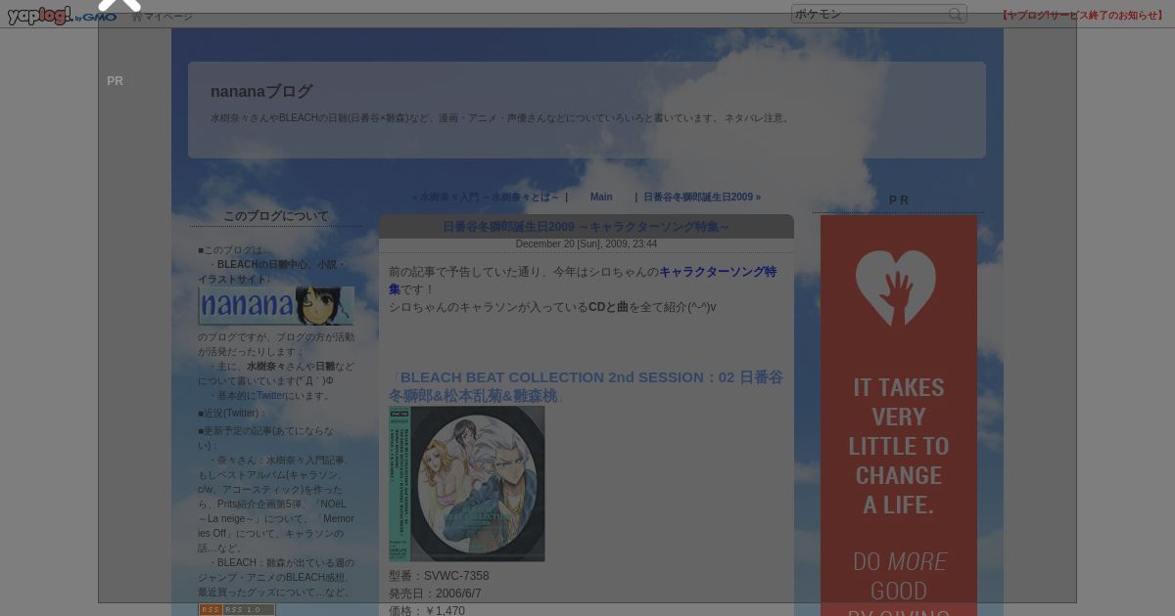Go to next post 日番谷冬獅郎誕生日2009

(702, 197)
